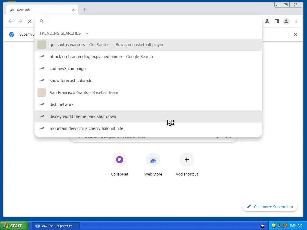Select San Francisco Giants suggestion
307x230 pixels.
click(148, 93)
